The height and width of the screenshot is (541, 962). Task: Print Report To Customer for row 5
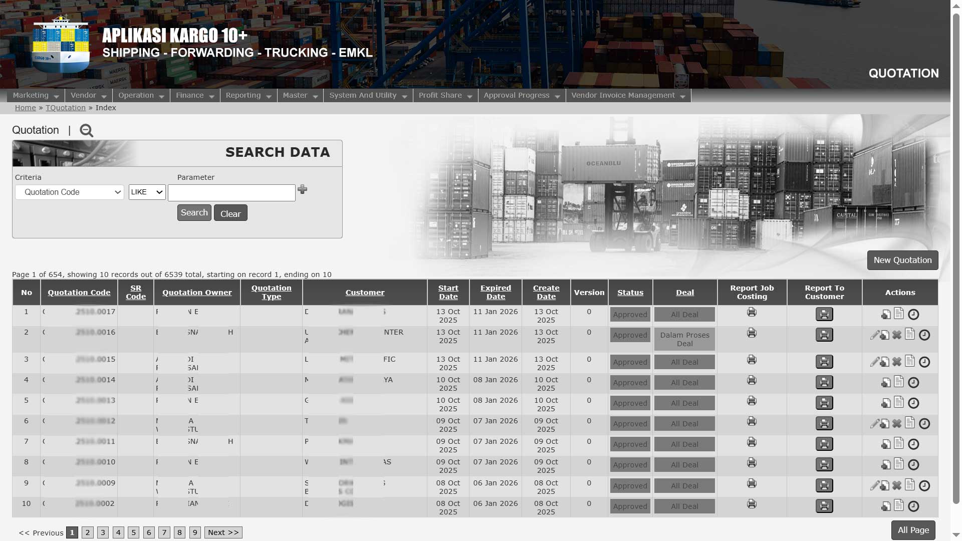click(824, 403)
